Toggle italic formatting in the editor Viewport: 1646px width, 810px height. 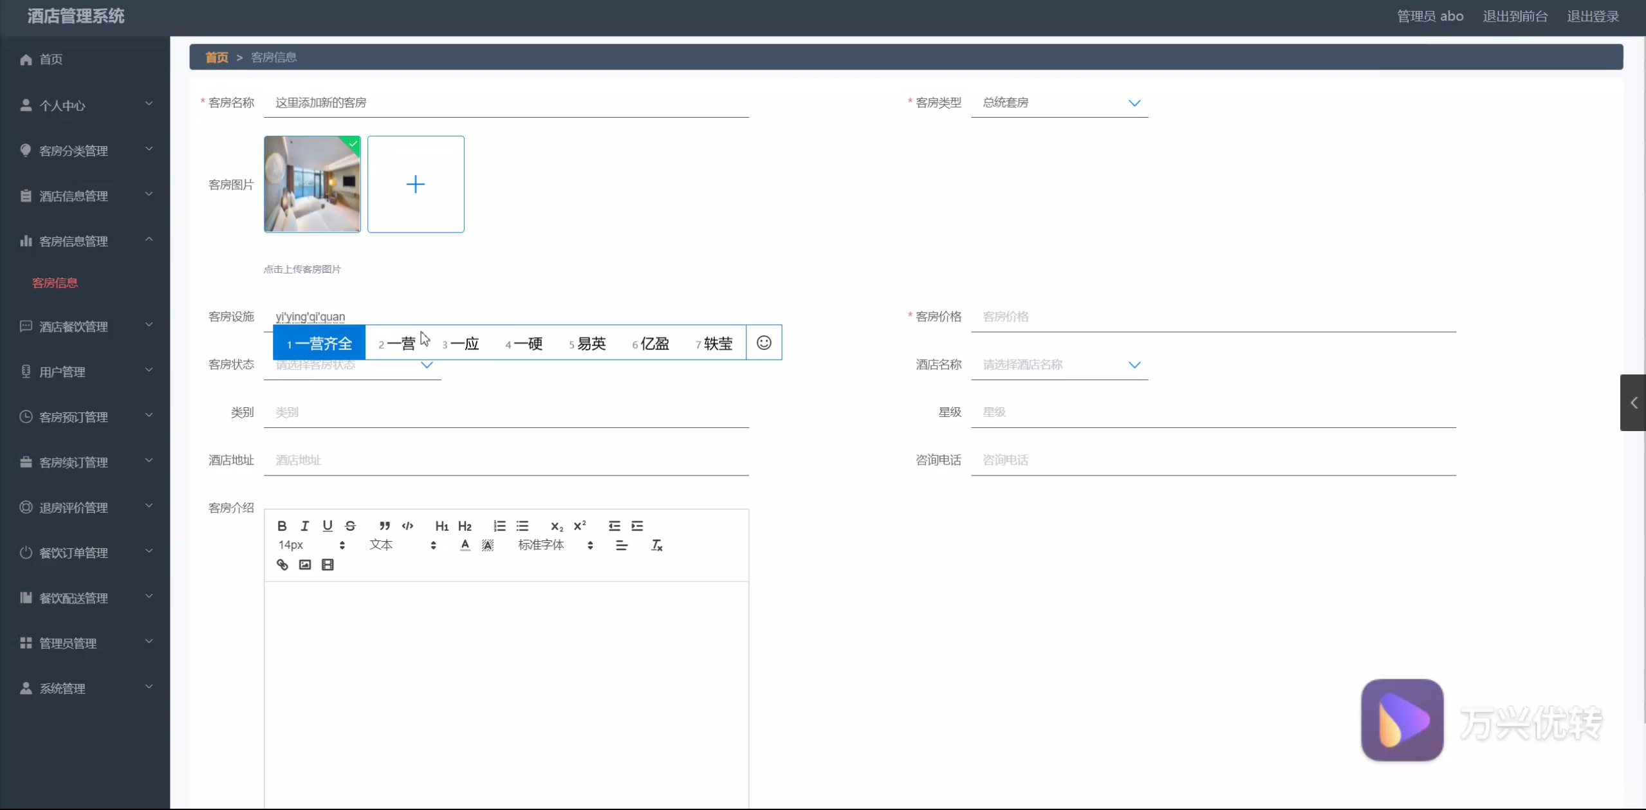click(305, 526)
